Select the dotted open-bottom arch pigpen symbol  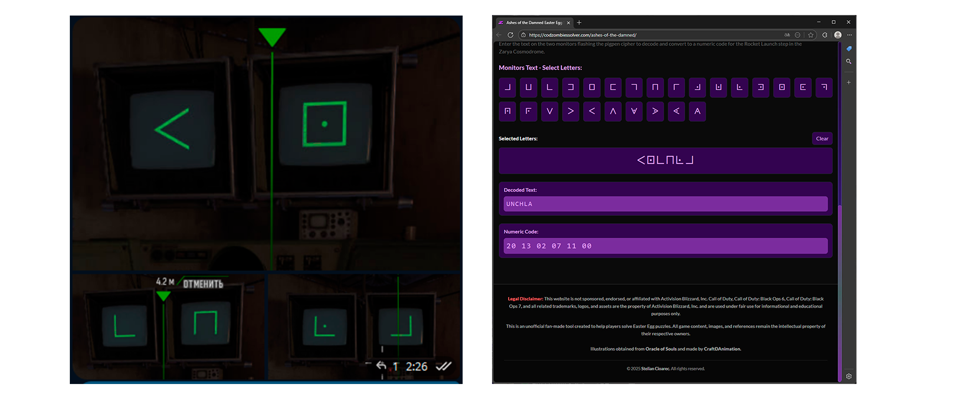[x=508, y=111]
